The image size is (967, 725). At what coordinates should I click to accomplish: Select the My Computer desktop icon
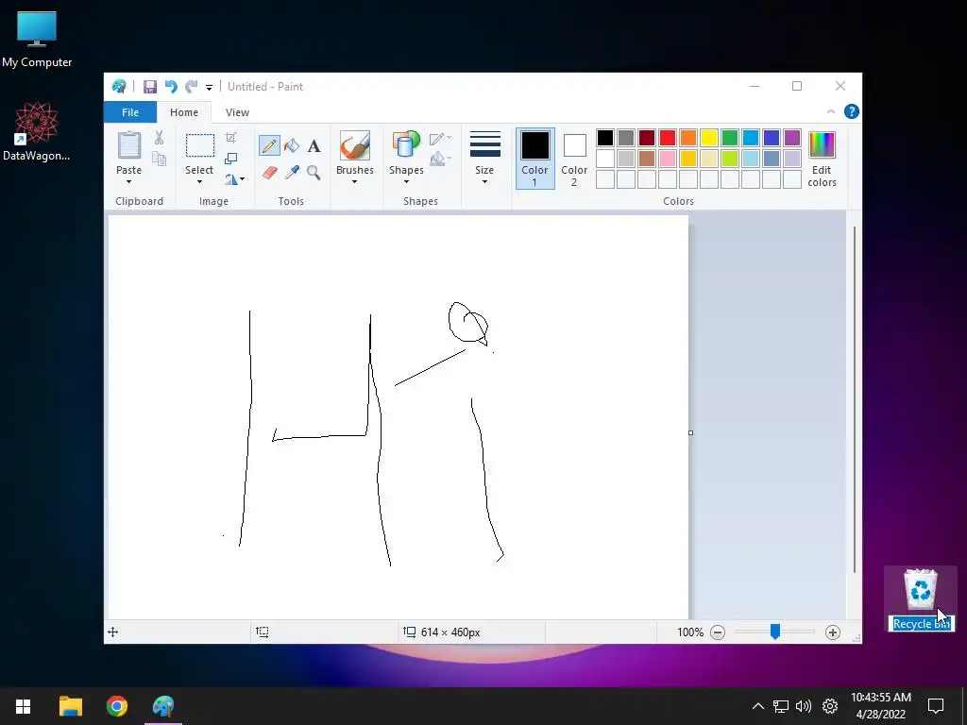coord(37,40)
